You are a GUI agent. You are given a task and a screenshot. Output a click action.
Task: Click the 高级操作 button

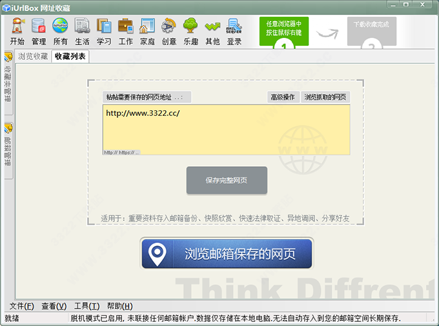(x=283, y=97)
